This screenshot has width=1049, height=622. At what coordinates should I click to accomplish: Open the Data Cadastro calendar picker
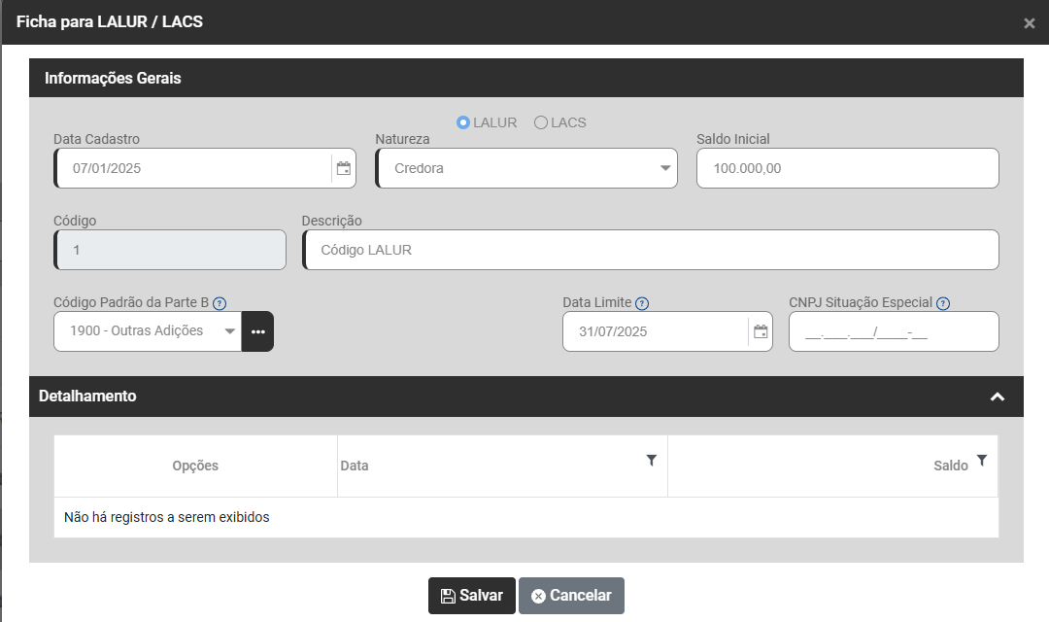click(x=344, y=168)
